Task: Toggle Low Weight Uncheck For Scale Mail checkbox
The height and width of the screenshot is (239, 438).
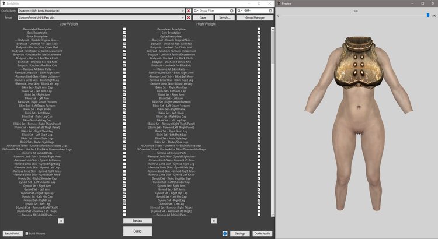Action: (x=124, y=44)
